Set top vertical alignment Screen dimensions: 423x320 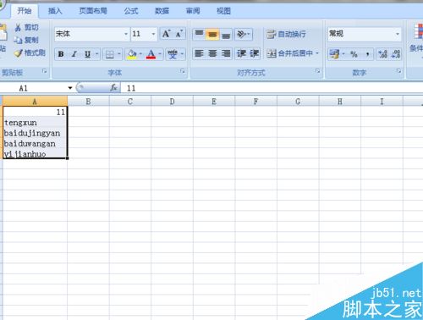pos(199,34)
